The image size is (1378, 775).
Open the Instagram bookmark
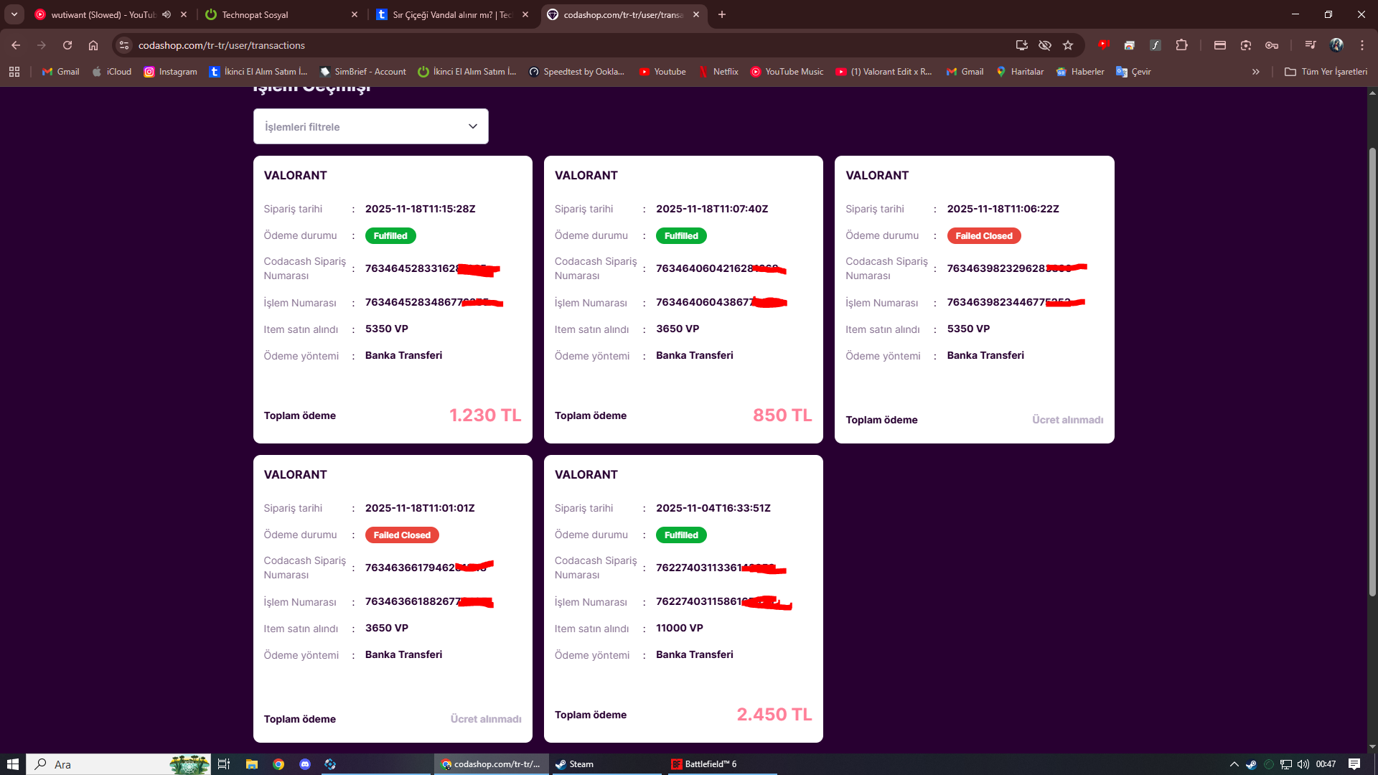(171, 72)
